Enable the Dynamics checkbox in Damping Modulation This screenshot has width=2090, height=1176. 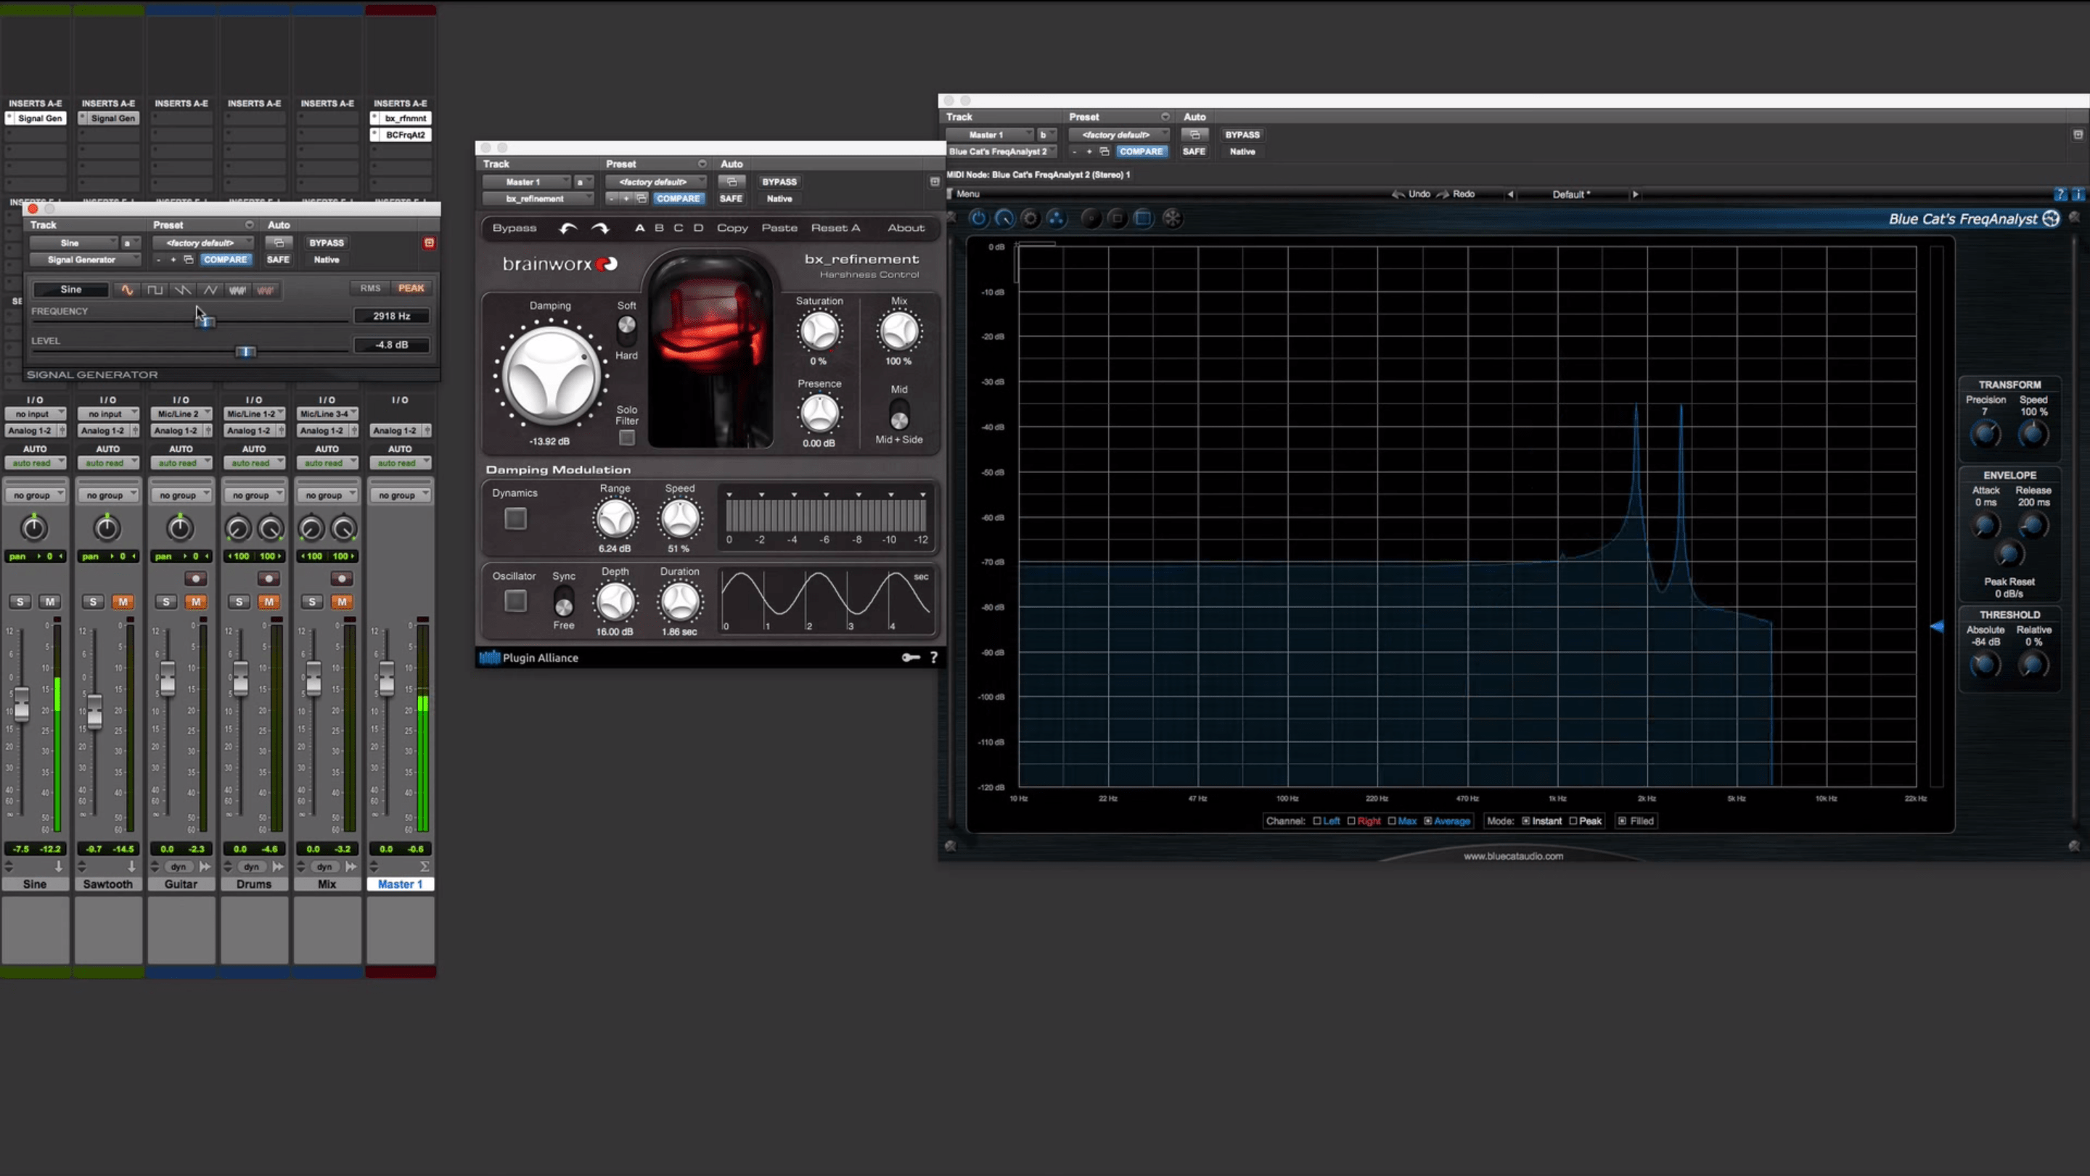pyautogui.click(x=515, y=519)
